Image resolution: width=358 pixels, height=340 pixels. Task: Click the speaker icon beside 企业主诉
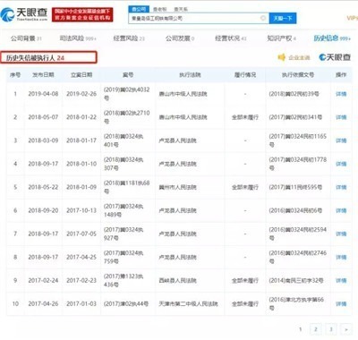(x=281, y=57)
